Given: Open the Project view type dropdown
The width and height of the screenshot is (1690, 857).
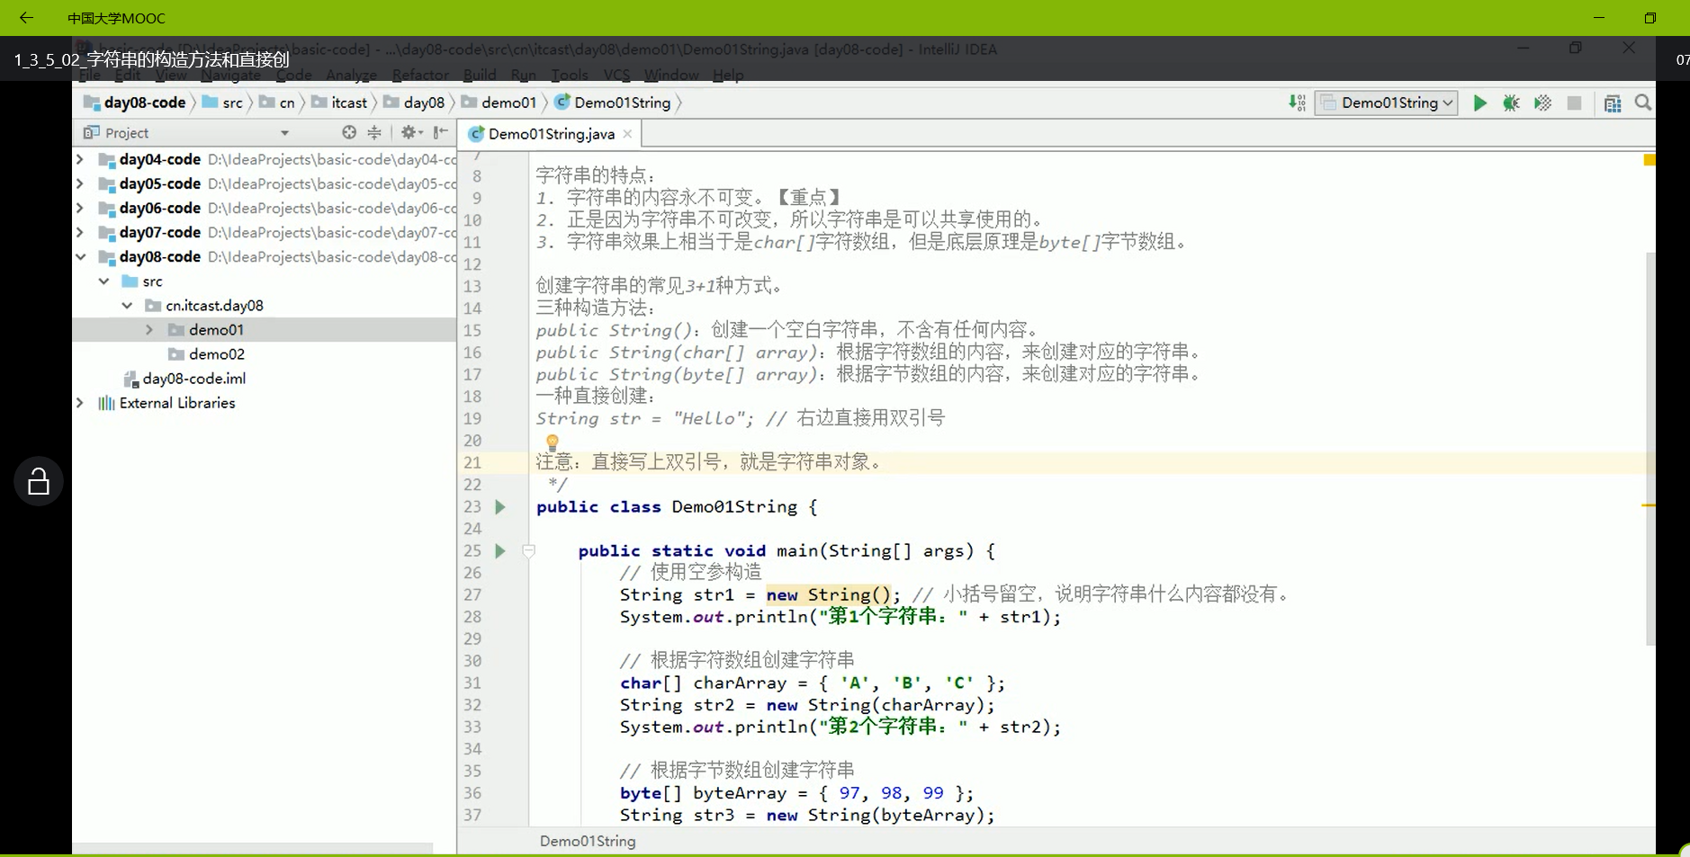Looking at the screenshot, I should point(284,133).
